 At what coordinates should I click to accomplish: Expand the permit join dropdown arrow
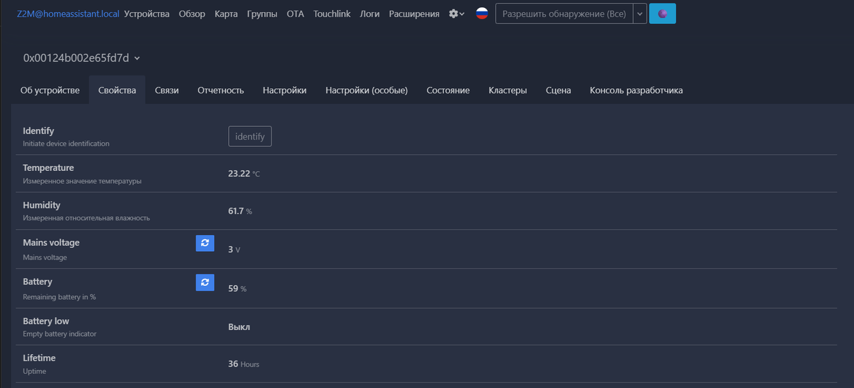[640, 13]
